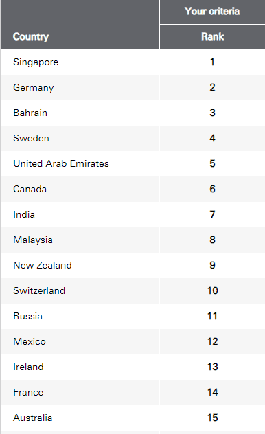The height and width of the screenshot is (434, 265).
Task: Click on Russia in the list
Action: (28, 316)
